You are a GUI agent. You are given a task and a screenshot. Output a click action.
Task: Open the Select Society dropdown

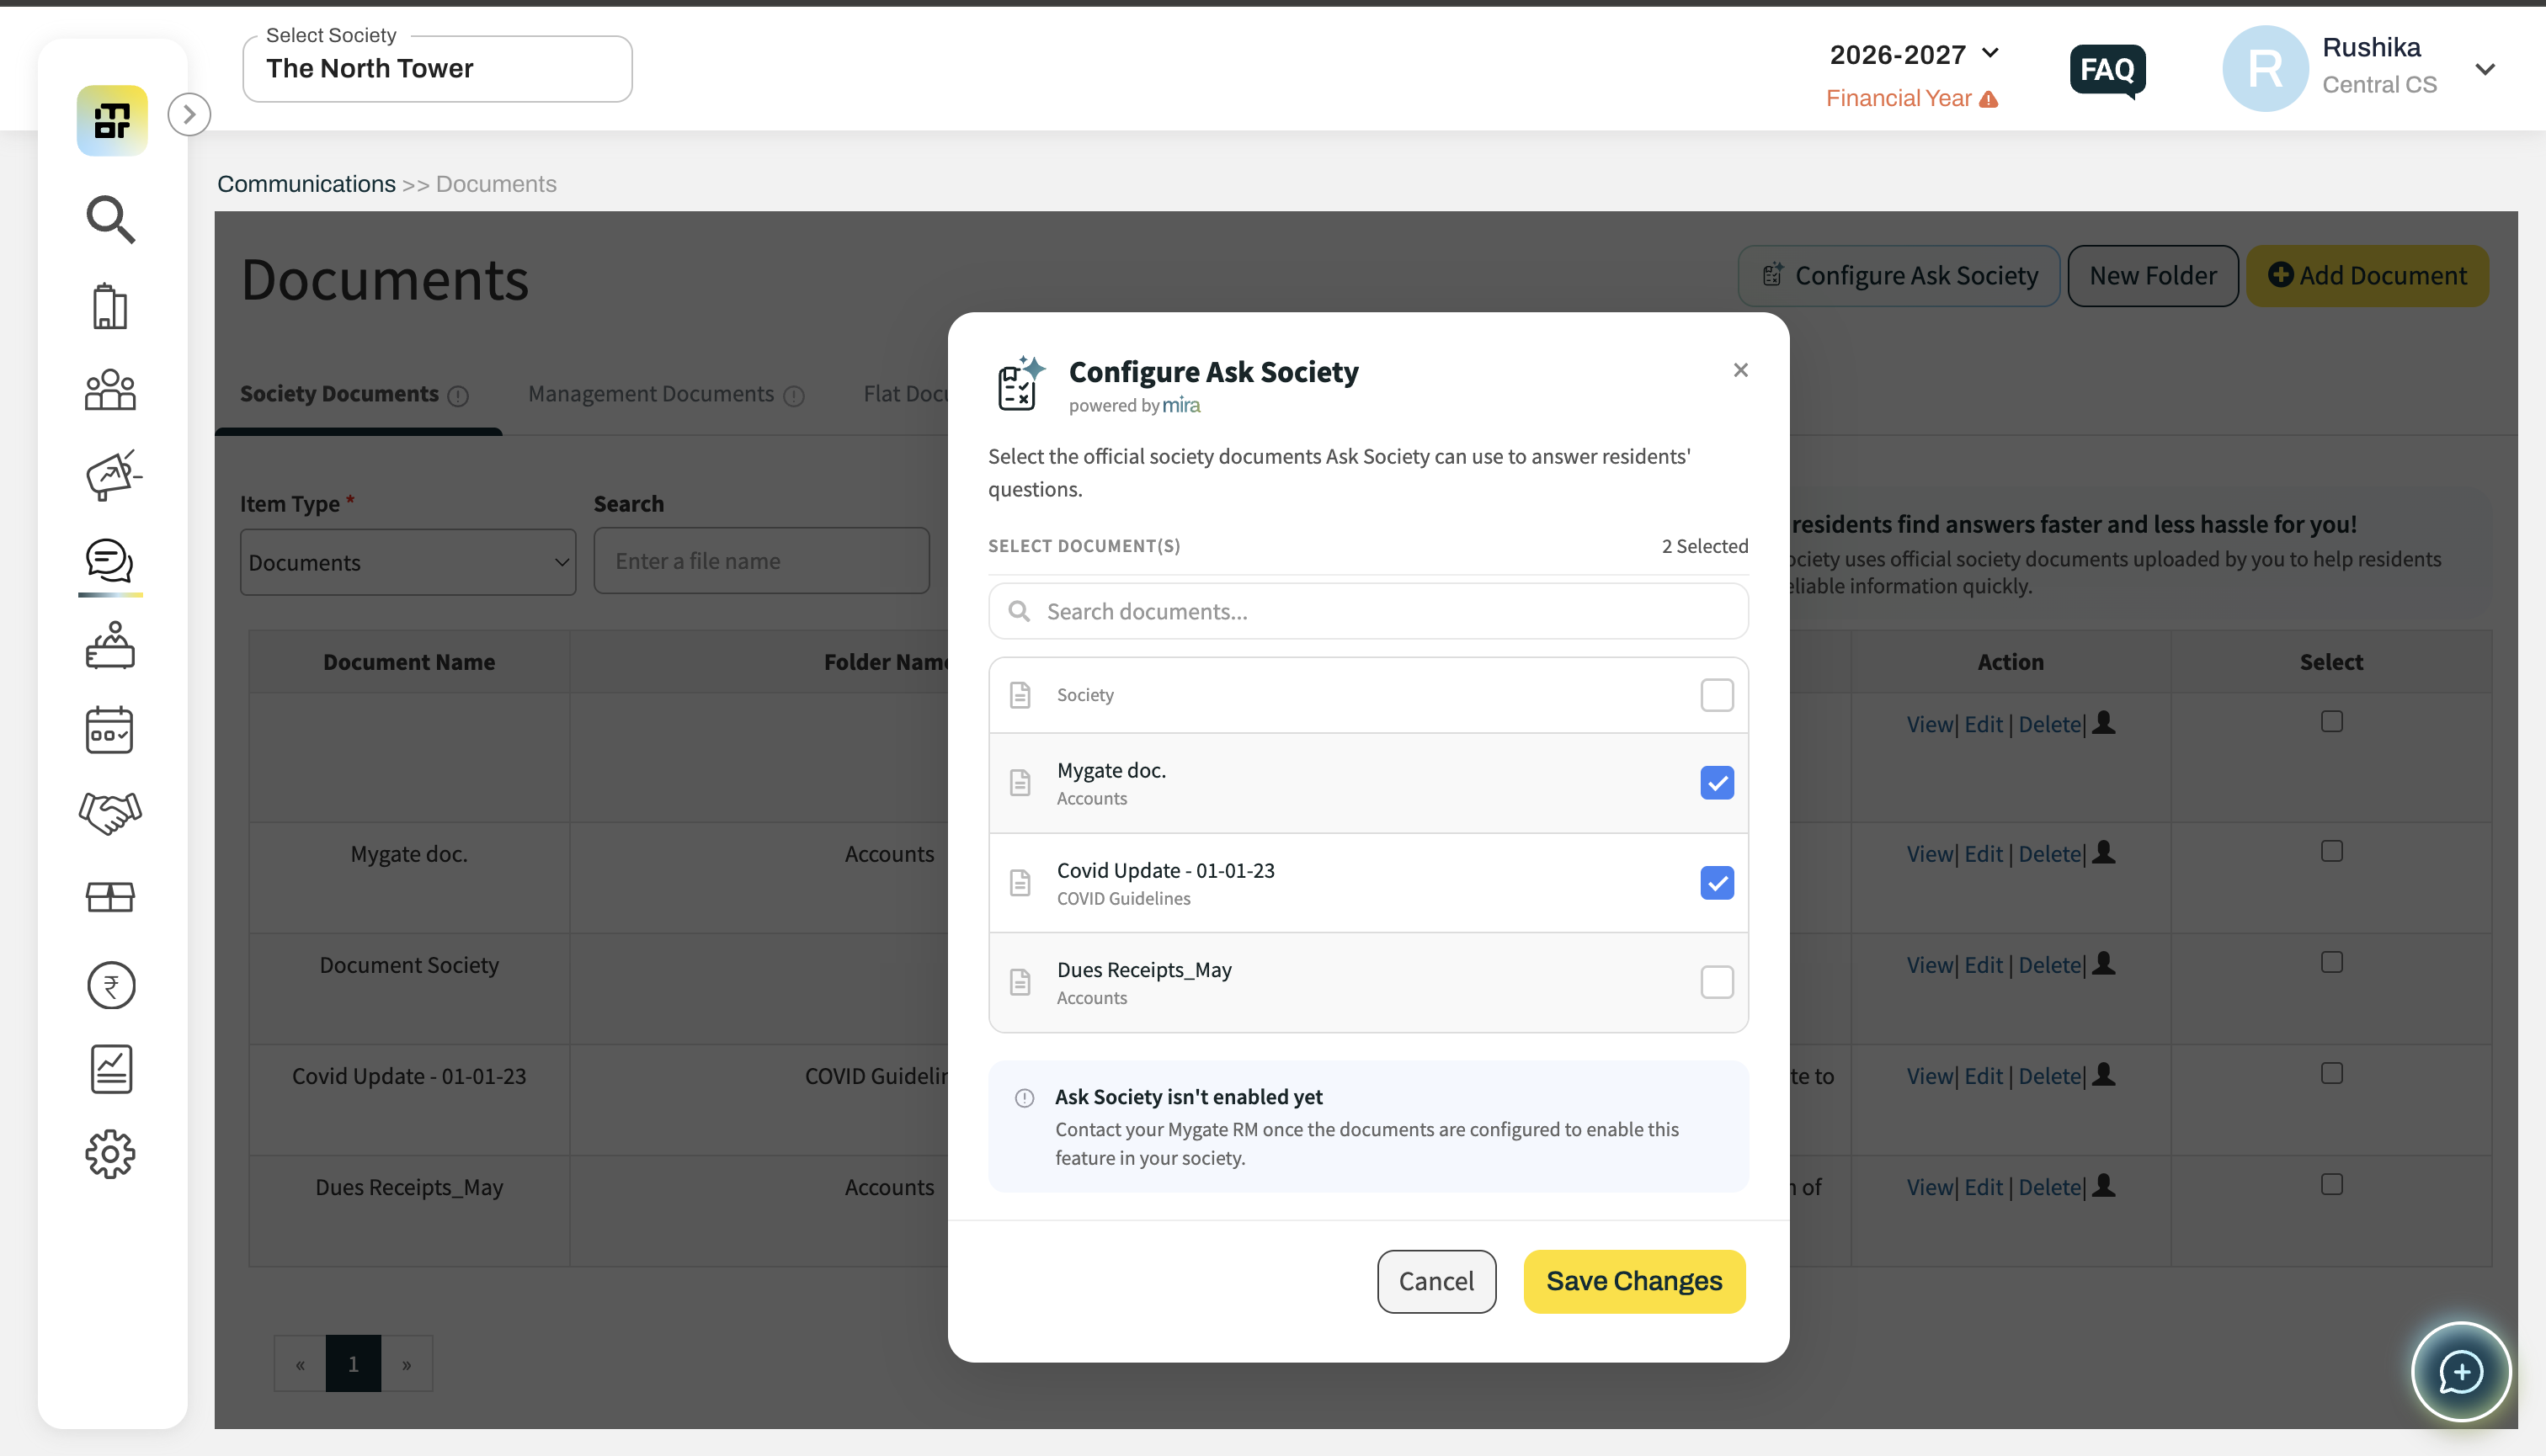coord(437,69)
